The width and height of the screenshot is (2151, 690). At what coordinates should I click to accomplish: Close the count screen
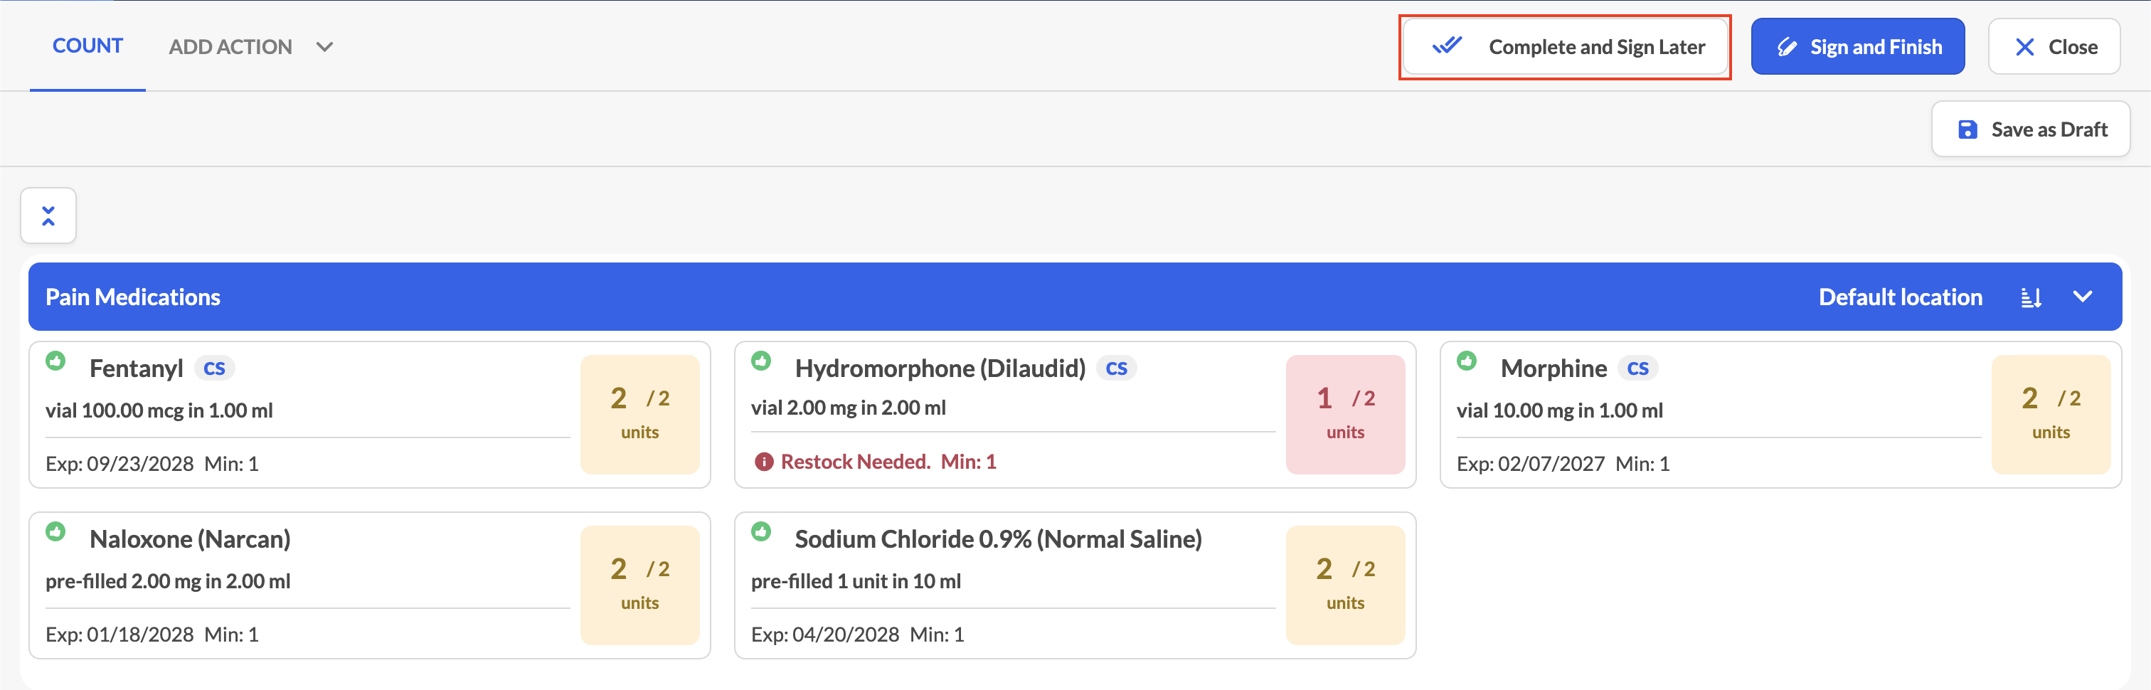tap(2054, 47)
